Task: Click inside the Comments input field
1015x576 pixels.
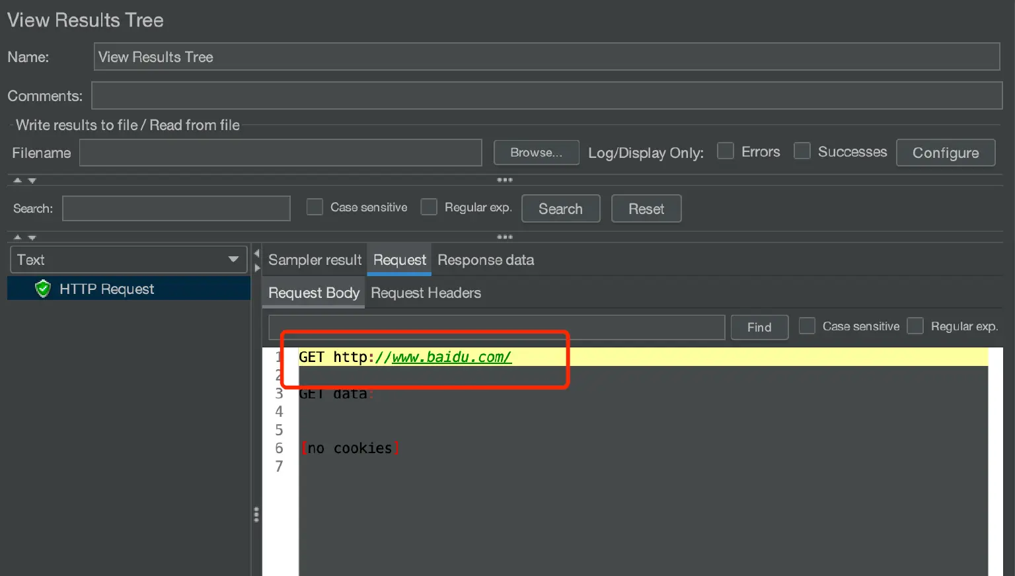Action: click(546, 95)
